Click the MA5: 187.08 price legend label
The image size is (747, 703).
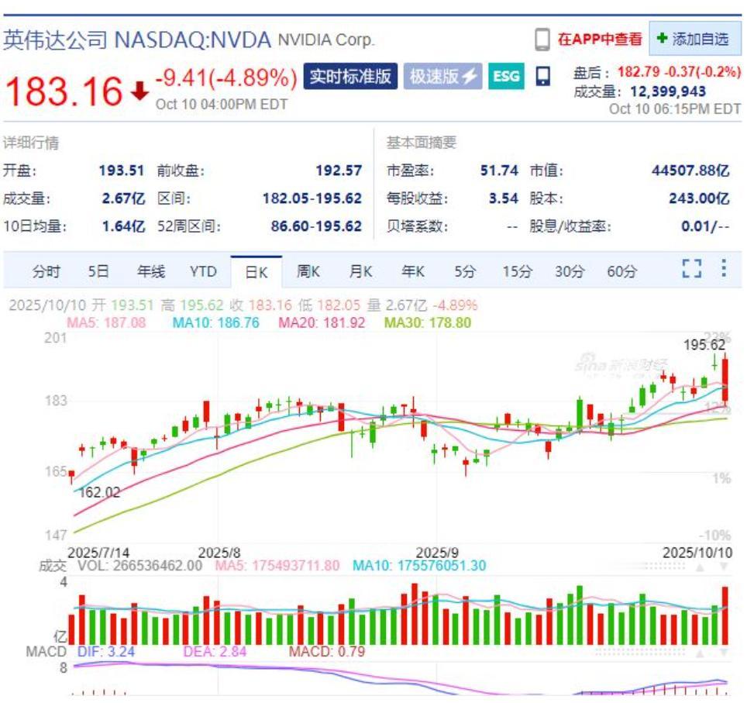[x=106, y=322]
